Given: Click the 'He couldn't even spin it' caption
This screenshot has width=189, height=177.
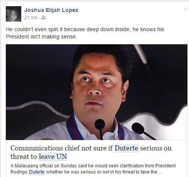Looking at the screenshot, I should [85, 29].
